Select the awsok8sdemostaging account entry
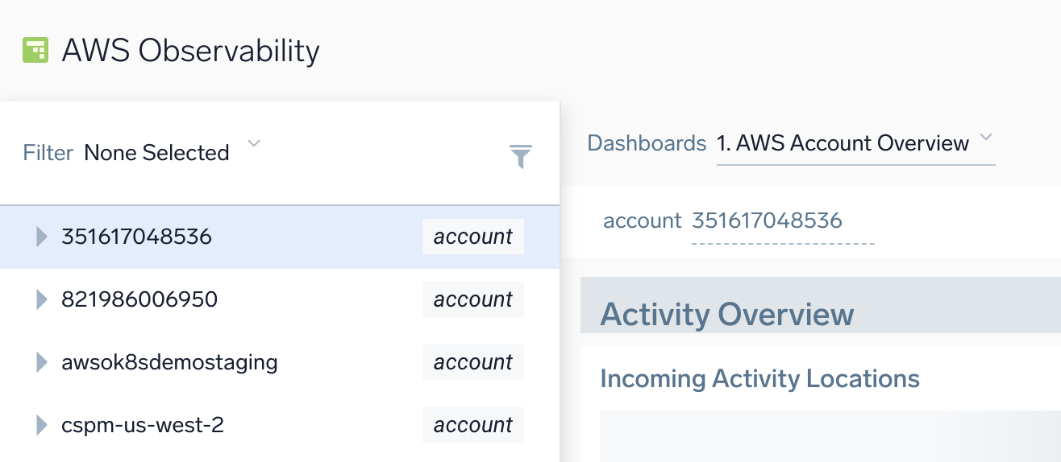The image size is (1061, 462). point(169,362)
